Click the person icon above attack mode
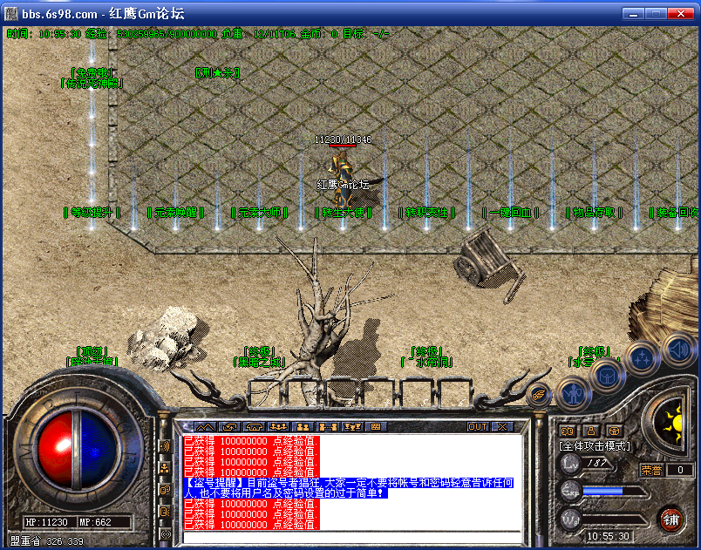 590,430
